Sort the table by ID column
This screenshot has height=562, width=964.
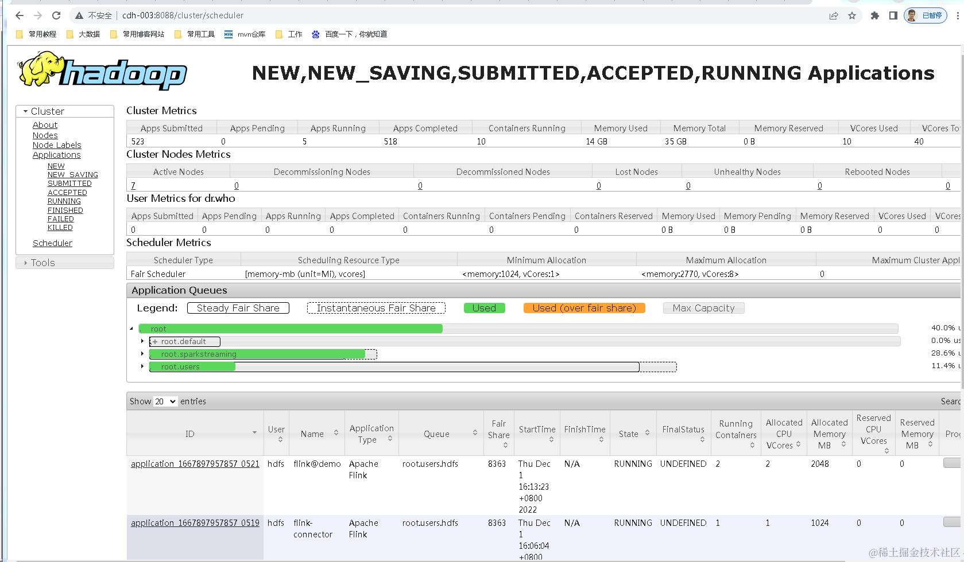[x=195, y=434]
